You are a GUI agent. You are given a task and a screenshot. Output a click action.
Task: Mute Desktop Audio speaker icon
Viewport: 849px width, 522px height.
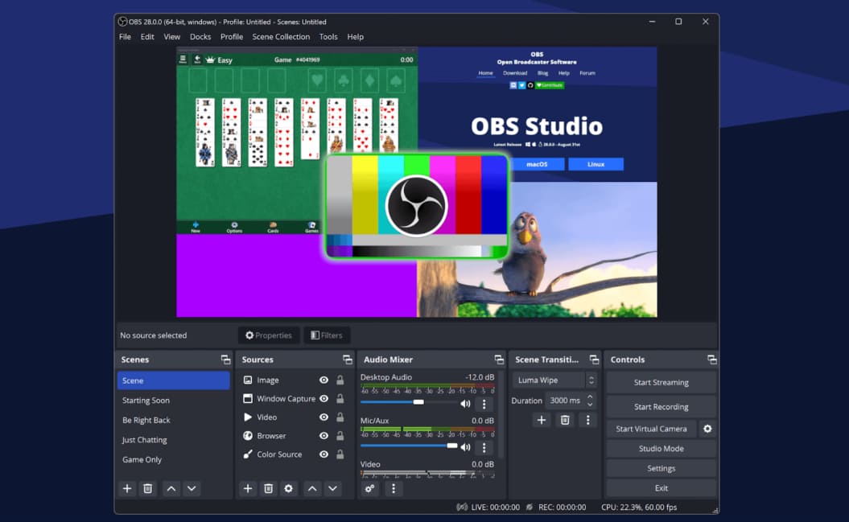pyautogui.click(x=465, y=404)
